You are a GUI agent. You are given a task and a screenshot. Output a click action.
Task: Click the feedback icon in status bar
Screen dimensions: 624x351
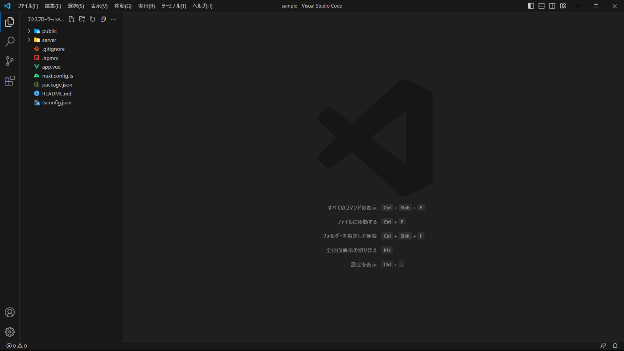(603, 346)
